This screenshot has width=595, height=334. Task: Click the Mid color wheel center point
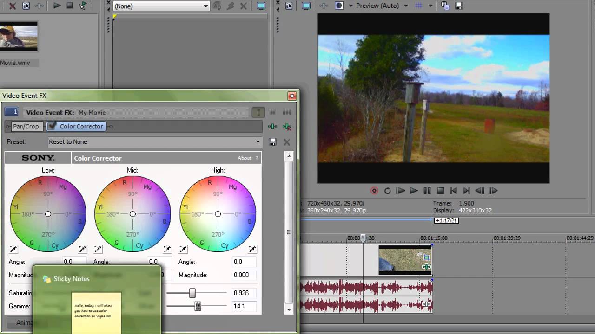[x=132, y=214]
